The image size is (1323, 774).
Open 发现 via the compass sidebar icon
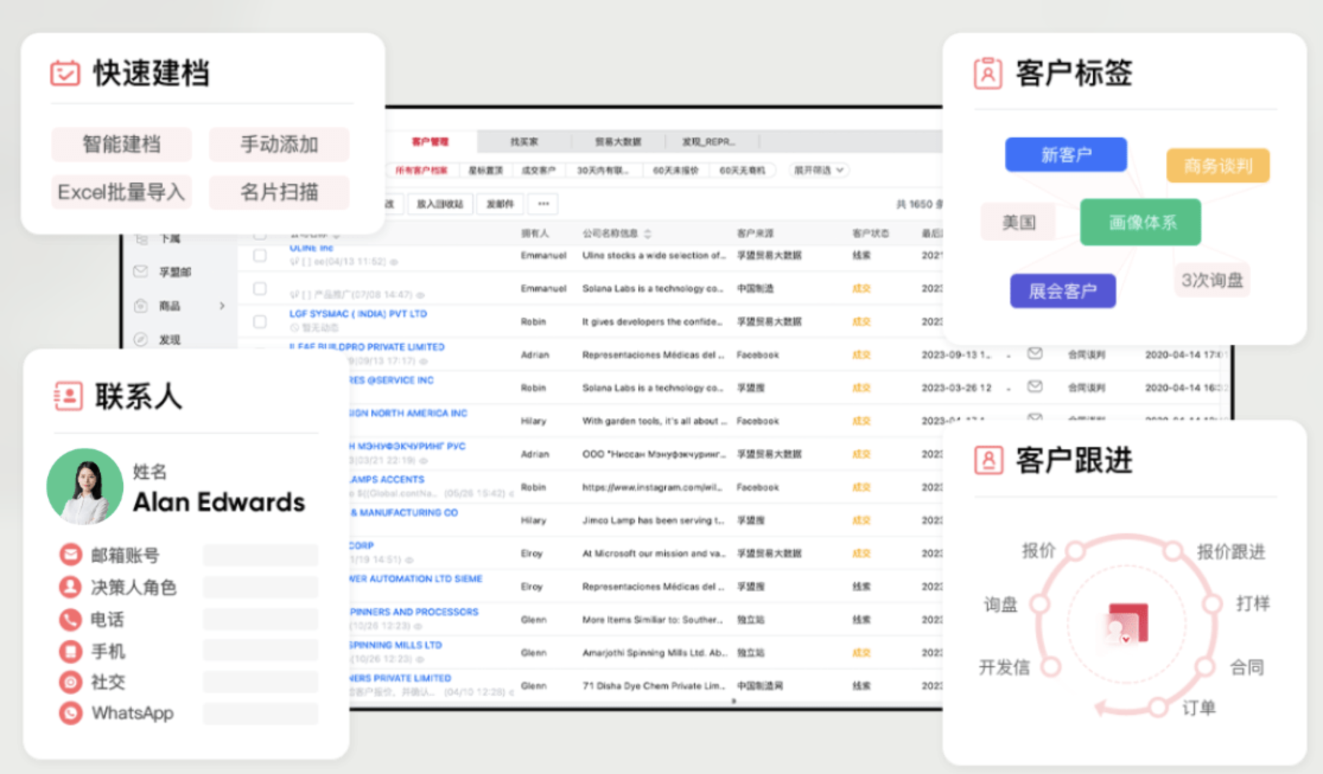pyautogui.click(x=141, y=339)
